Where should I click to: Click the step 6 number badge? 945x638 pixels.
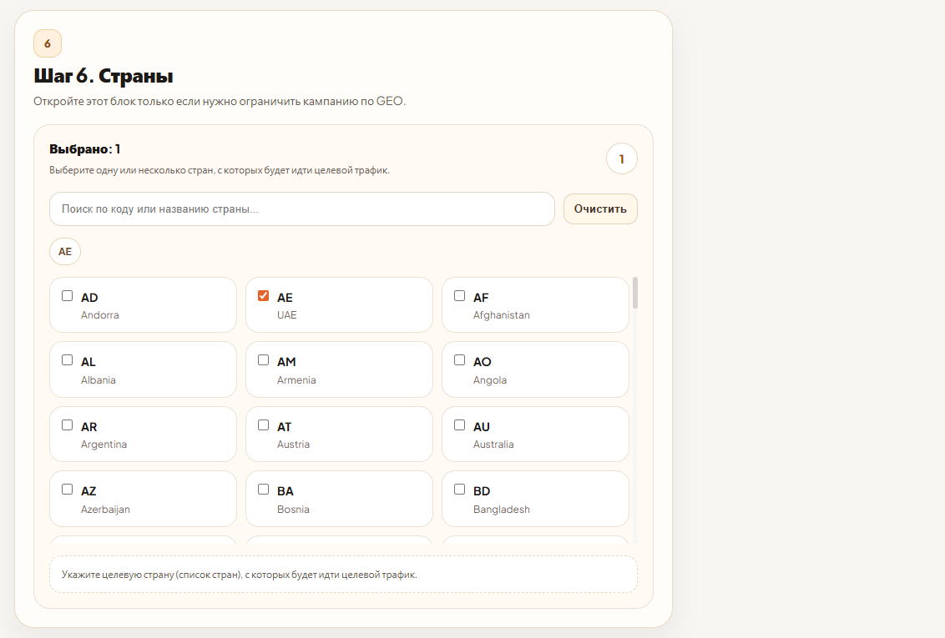click(x=48, y=43)
